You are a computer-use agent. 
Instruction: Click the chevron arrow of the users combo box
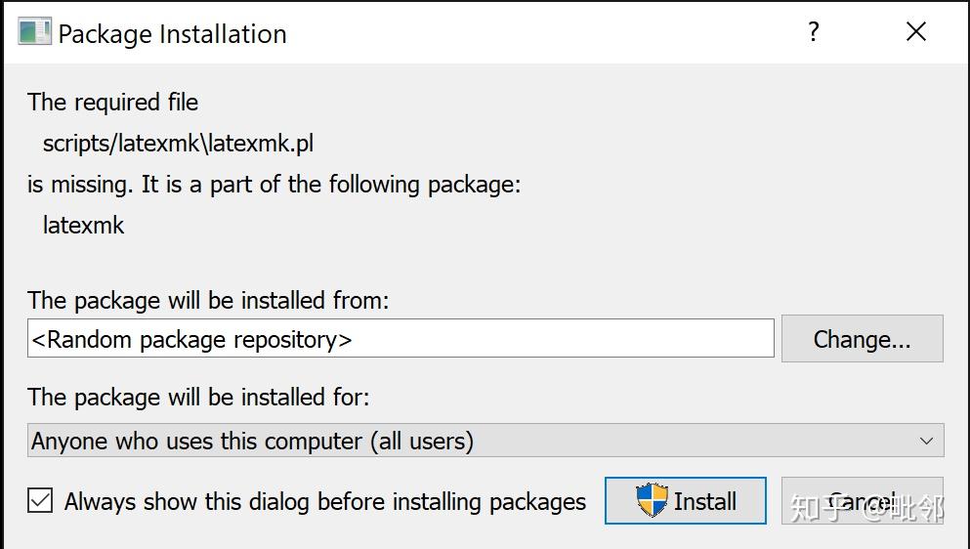926,441
